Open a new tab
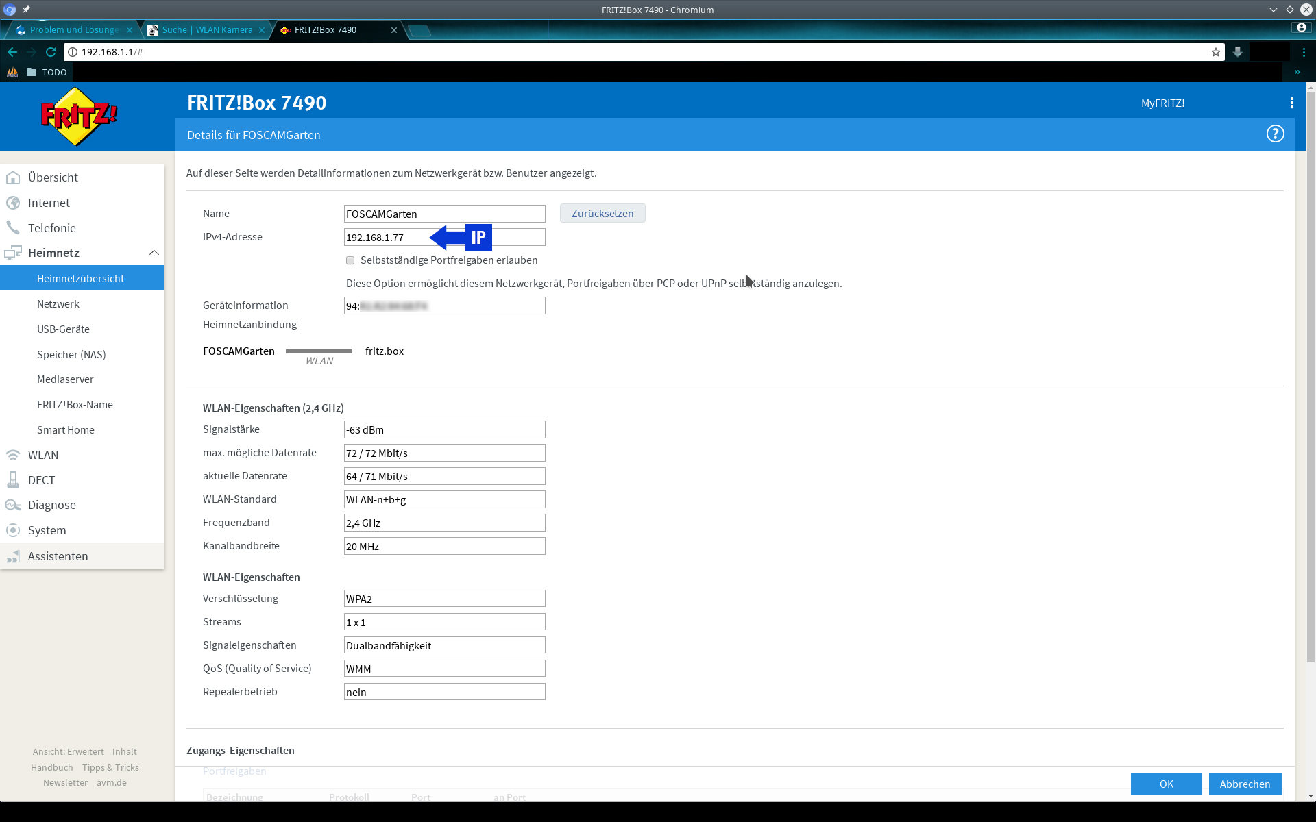Screen dimensions: 1316x822 pos(419,30)
